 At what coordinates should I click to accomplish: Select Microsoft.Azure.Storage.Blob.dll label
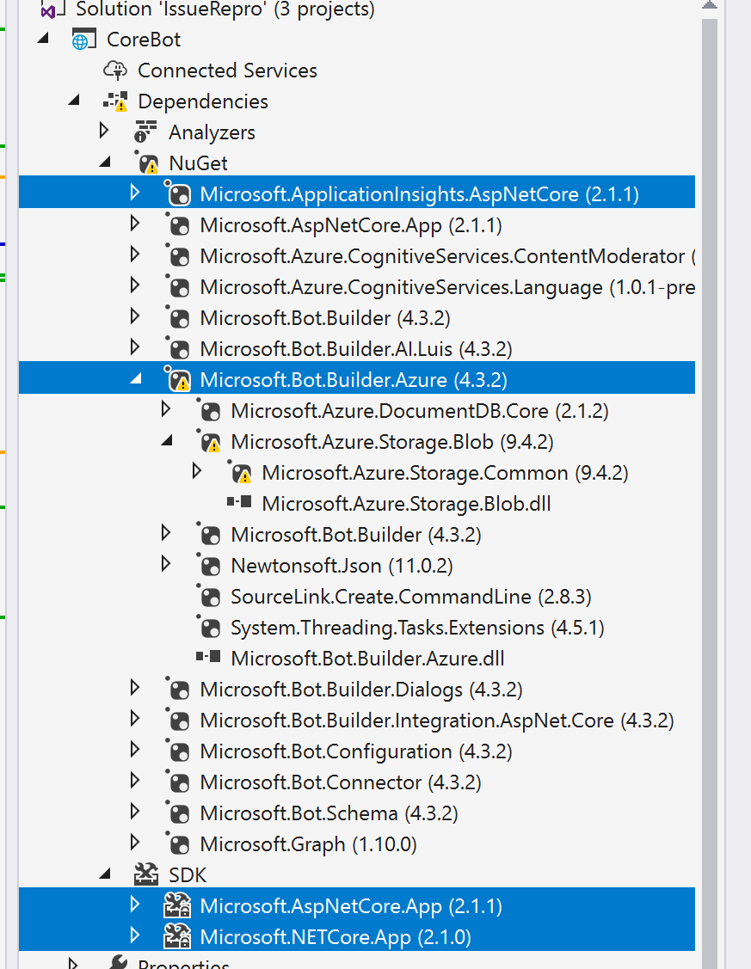(x=406, y=504)
